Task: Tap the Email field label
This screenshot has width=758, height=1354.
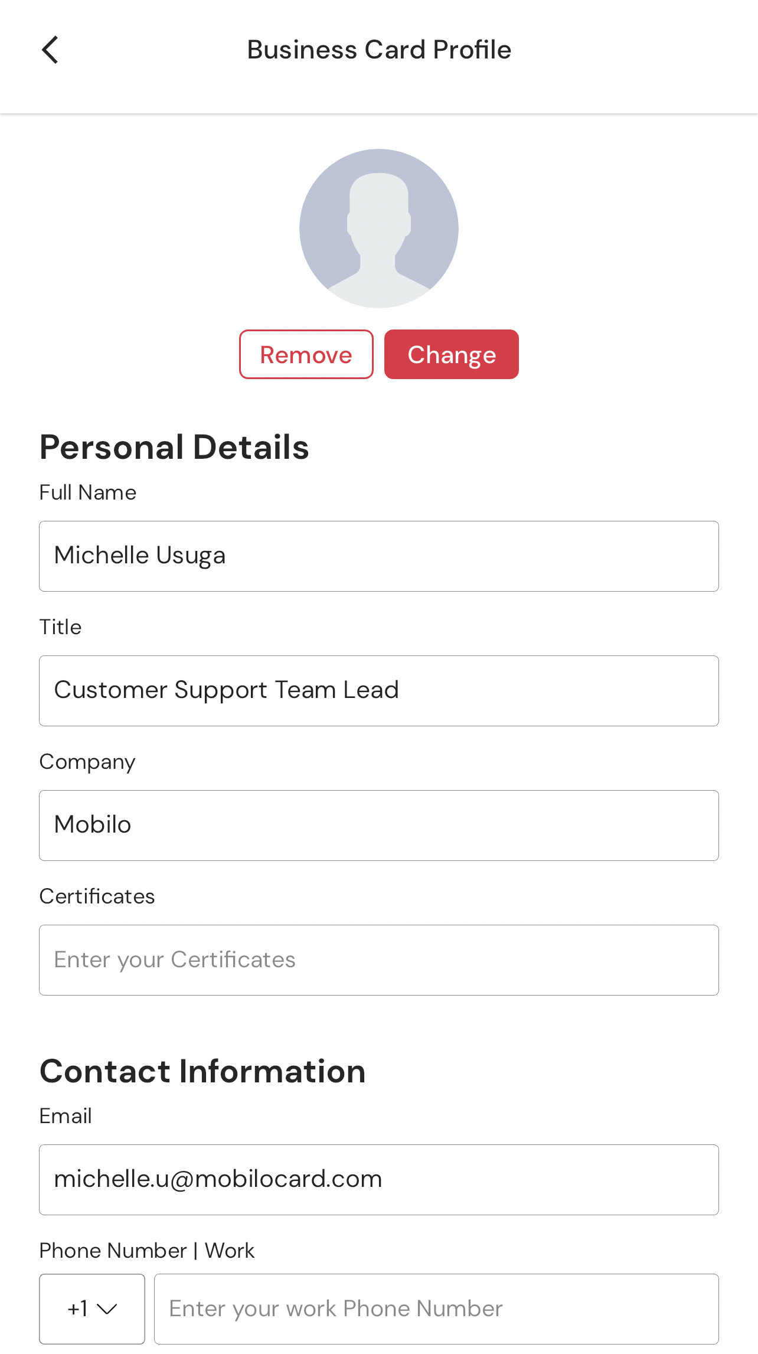Action: pyautogui.click(x=66, y=1116)
